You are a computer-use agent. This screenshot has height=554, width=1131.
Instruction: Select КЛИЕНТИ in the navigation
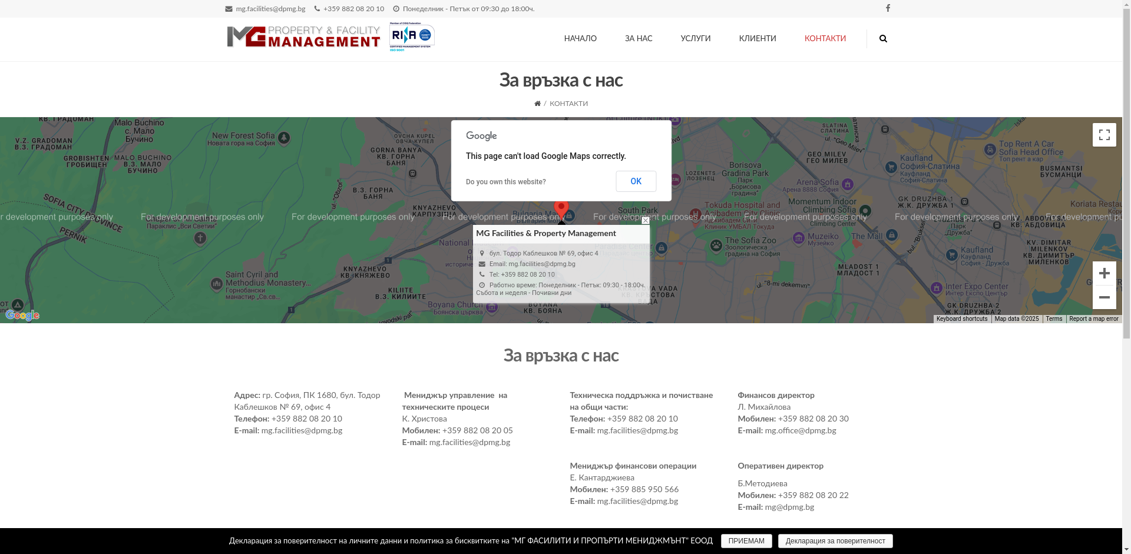pyautogui.click(x=757, y=38)
